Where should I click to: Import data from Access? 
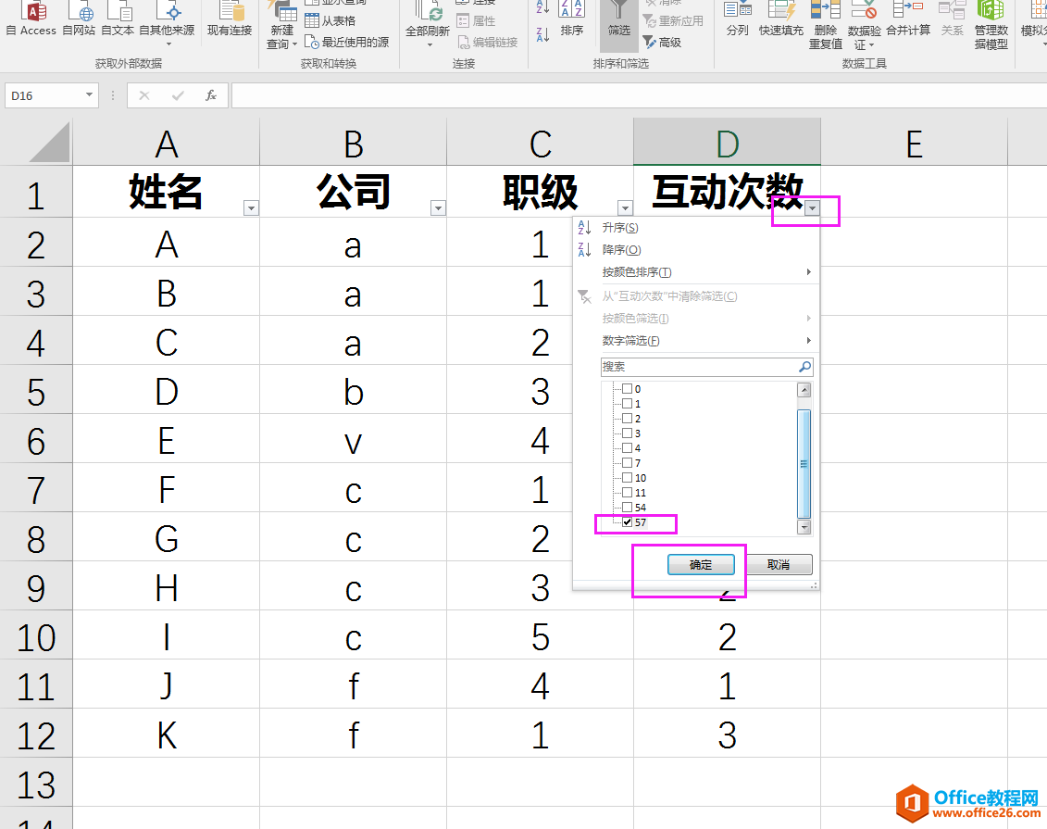(31, 19)
